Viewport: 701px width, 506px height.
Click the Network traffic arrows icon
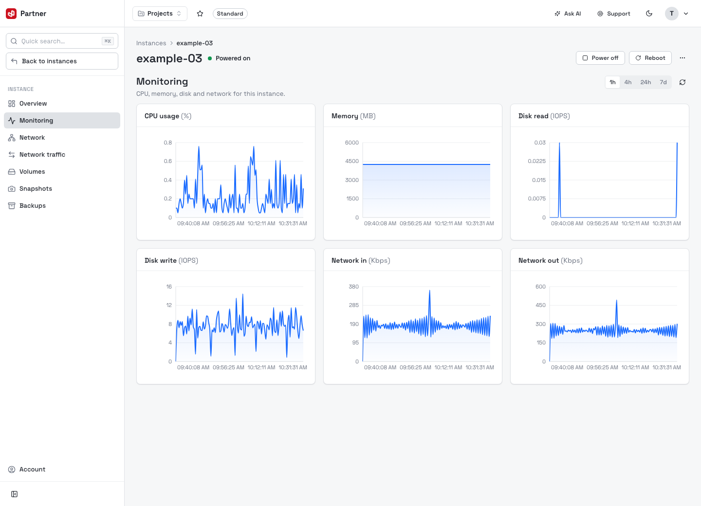click(x=12, y=155)
